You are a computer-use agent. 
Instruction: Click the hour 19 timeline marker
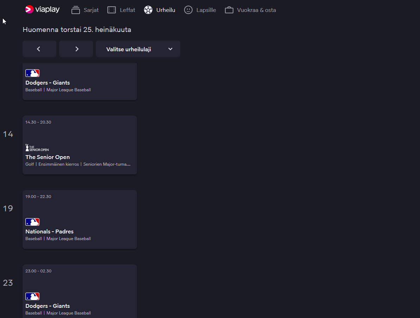pos(8,208)
